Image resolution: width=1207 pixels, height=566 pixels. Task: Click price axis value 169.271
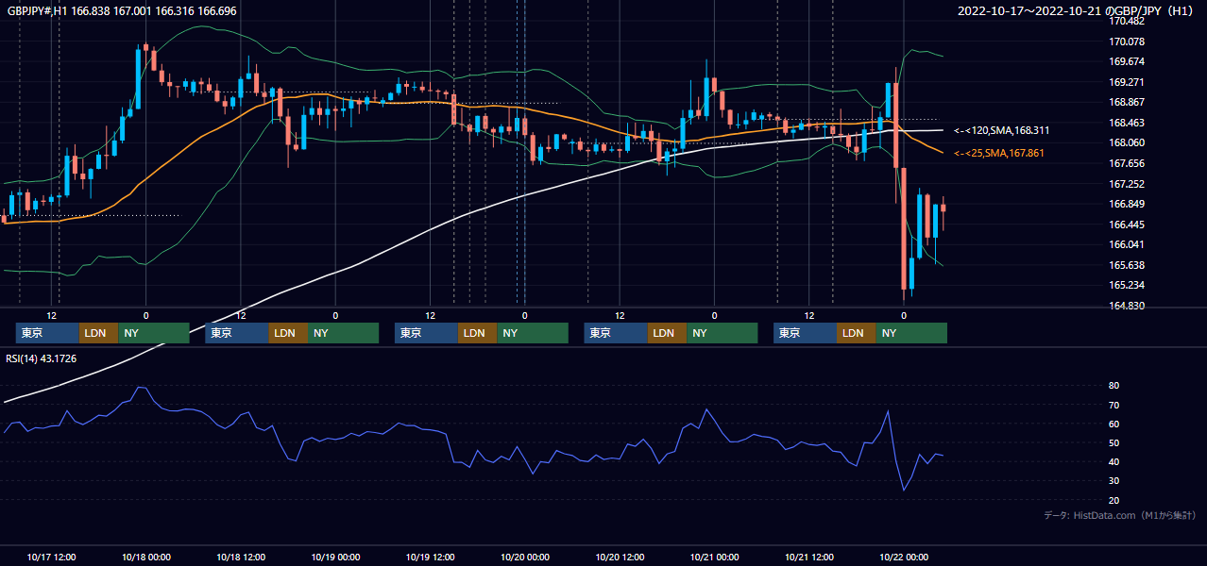1129,82
